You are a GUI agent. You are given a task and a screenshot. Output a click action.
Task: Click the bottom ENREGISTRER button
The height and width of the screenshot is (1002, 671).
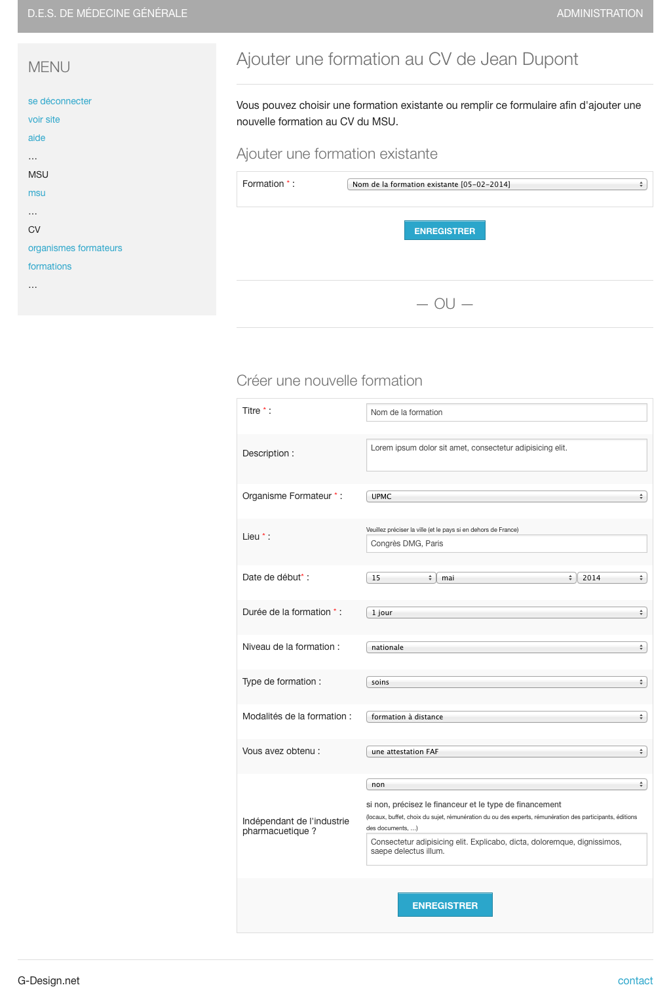point(445,905)
